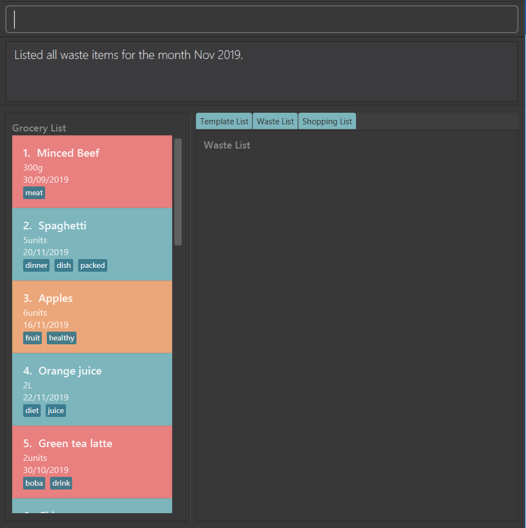Viewport: 526px width, 528px height.
Task: Click the boba tag on Green tea latte
Action: (x=34, y=483)
